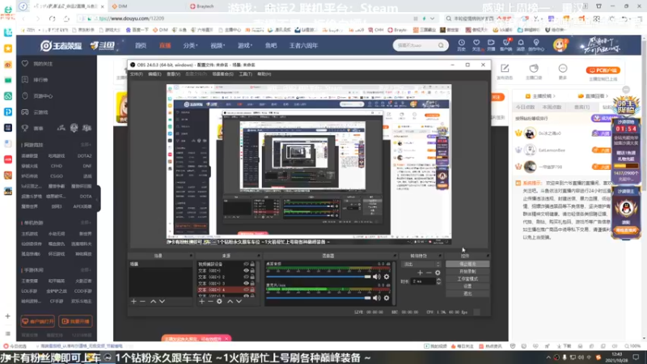Add a new scene in OBS Scenes panel
Viewport: 647px width, 364px height.
[x=133, y=302]
